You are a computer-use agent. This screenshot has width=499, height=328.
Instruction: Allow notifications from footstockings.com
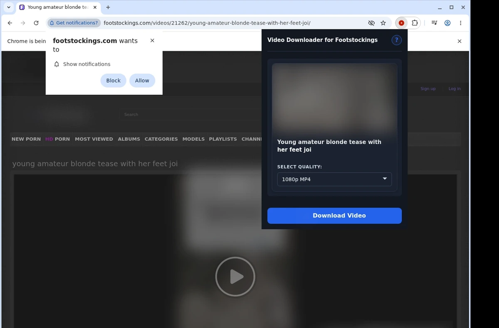tap(142, 81)
